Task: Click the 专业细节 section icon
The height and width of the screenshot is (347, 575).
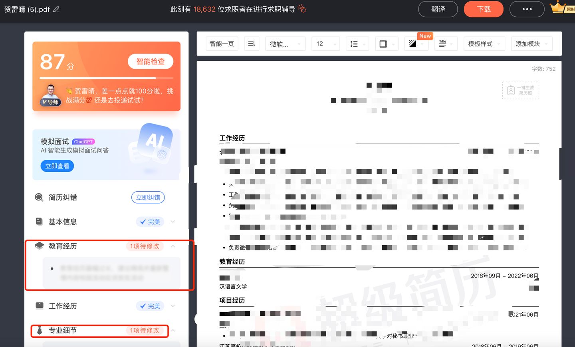Action: (x=39, y=330)
